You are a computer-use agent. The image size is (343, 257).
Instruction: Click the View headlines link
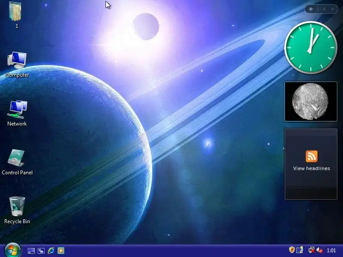312,168
